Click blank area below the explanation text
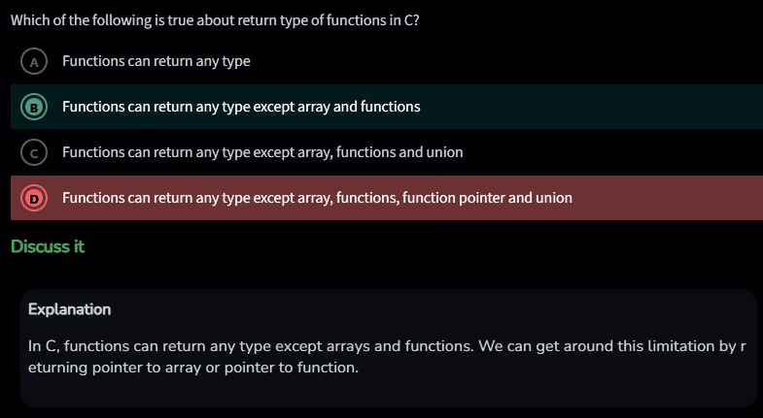763x418 pixels. pos(389,393)
